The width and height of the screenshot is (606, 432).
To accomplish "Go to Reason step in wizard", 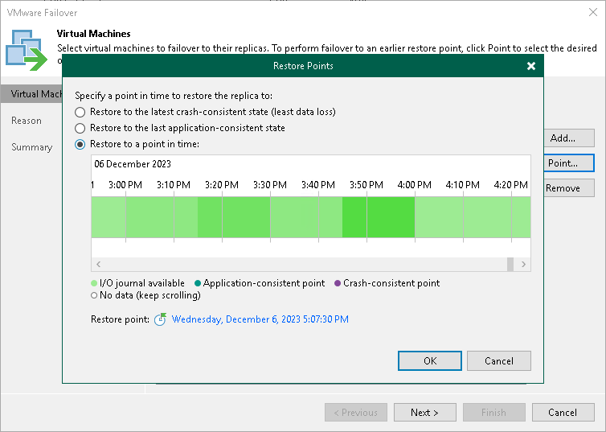I will click(27, 121).
